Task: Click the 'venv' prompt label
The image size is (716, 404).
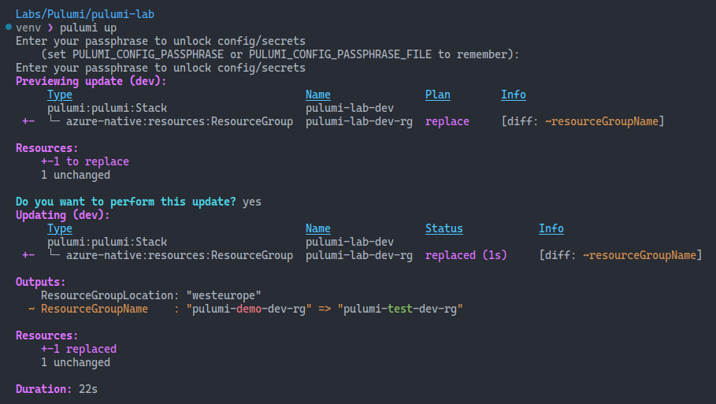Action: click(x=28, y=28)
